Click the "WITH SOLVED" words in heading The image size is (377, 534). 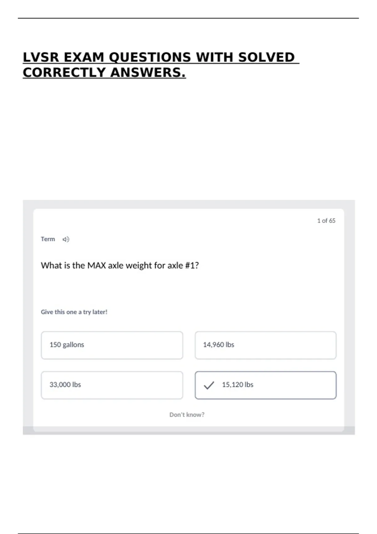click(x=245, y=57)
